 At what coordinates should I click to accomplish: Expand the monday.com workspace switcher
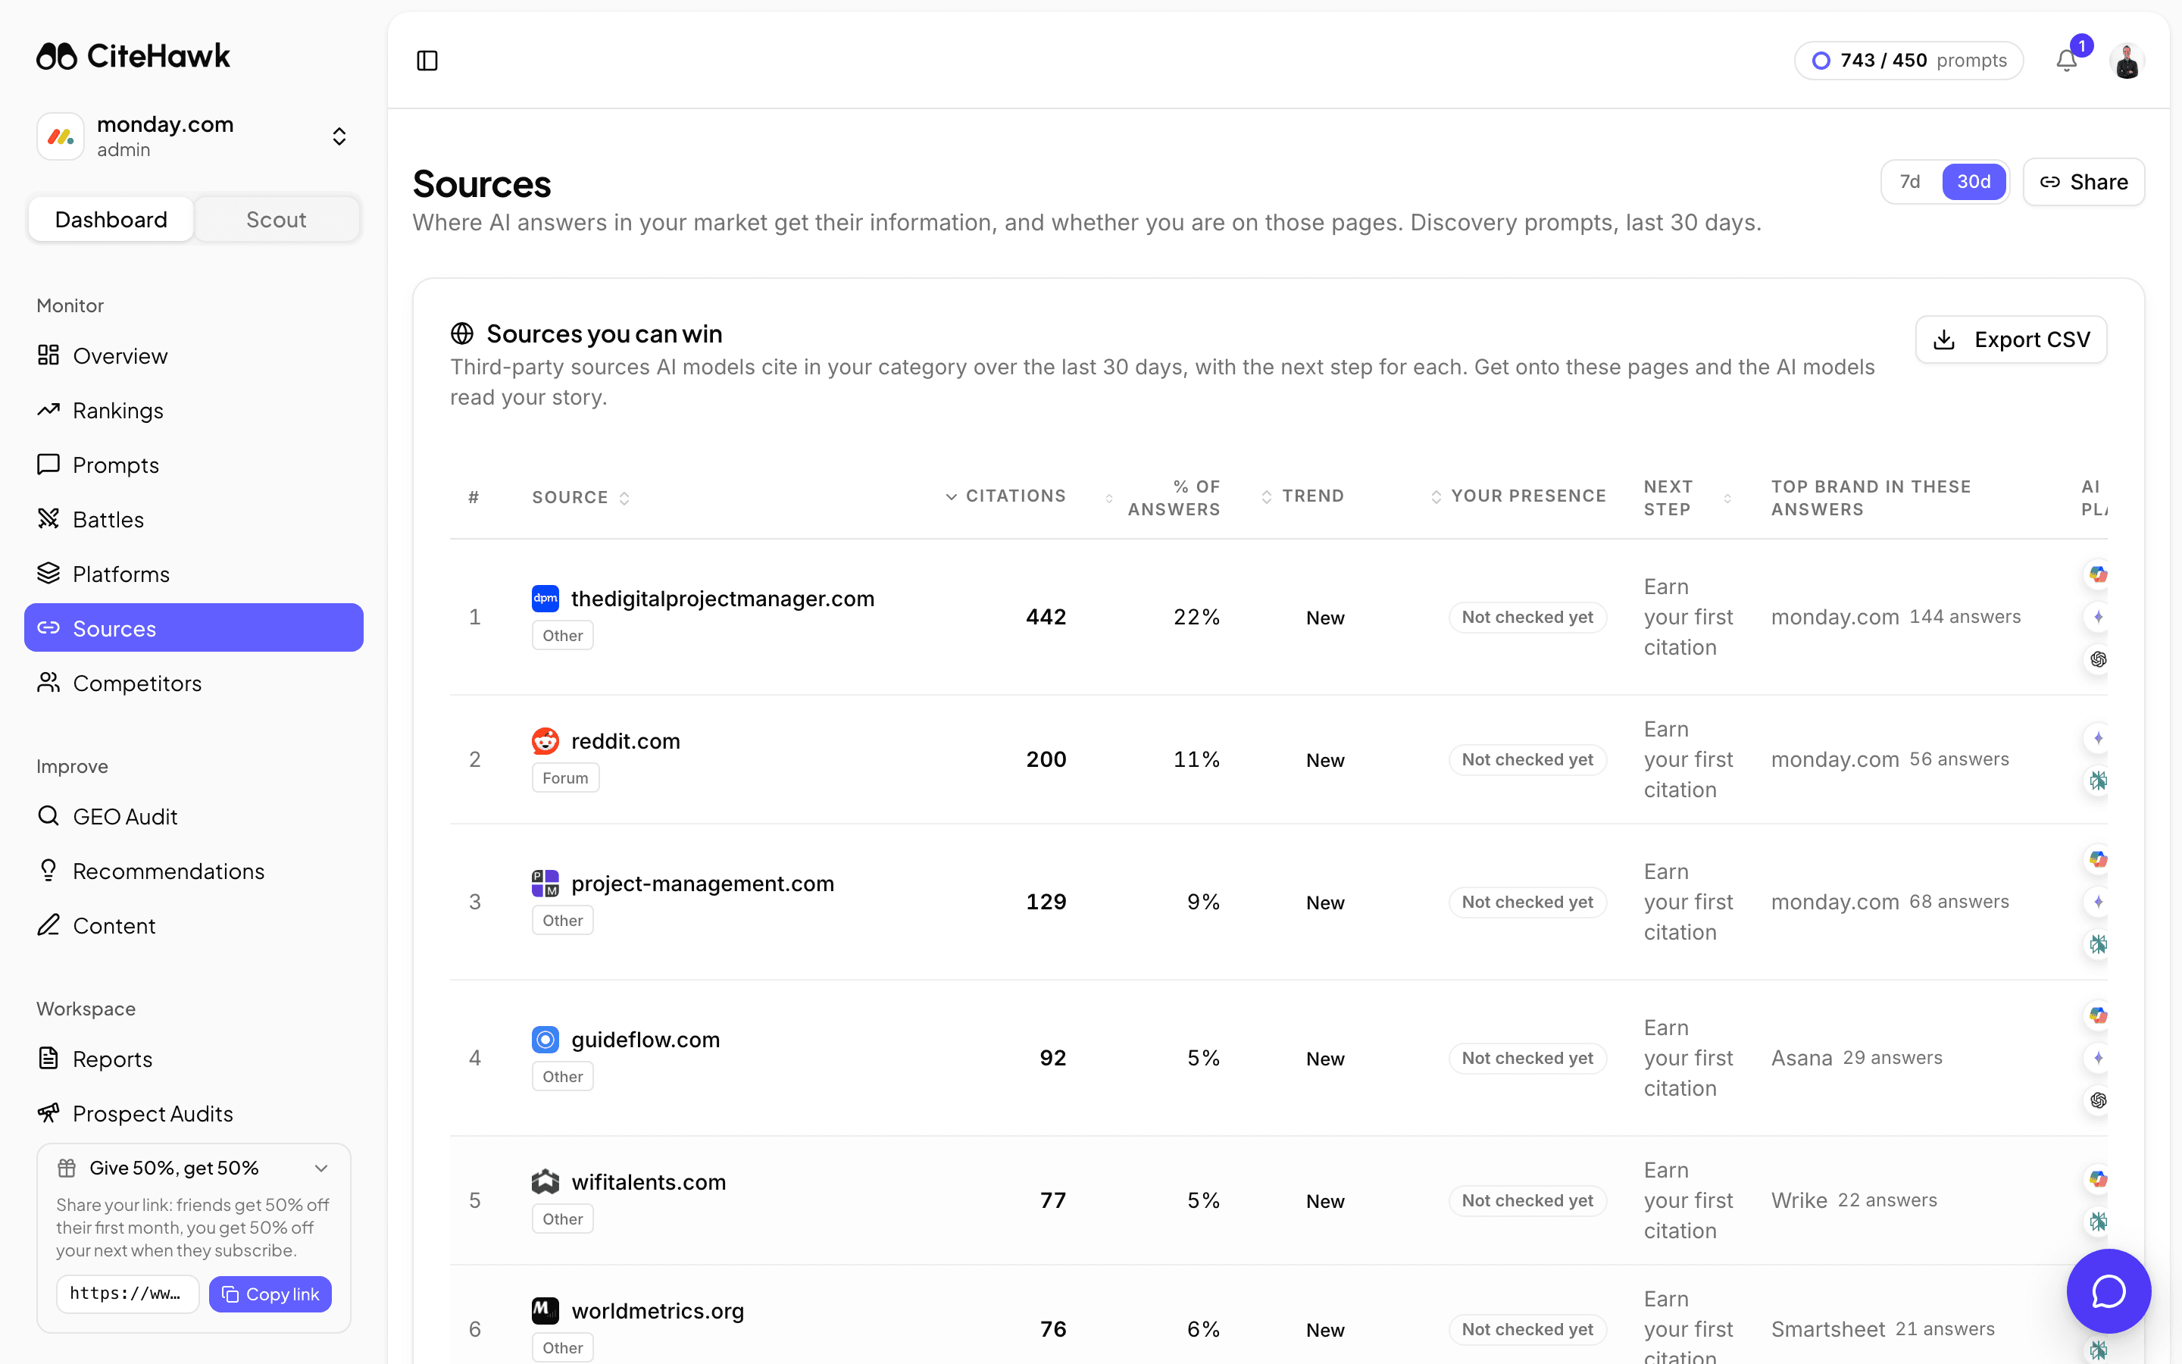(x=339, y=136)
